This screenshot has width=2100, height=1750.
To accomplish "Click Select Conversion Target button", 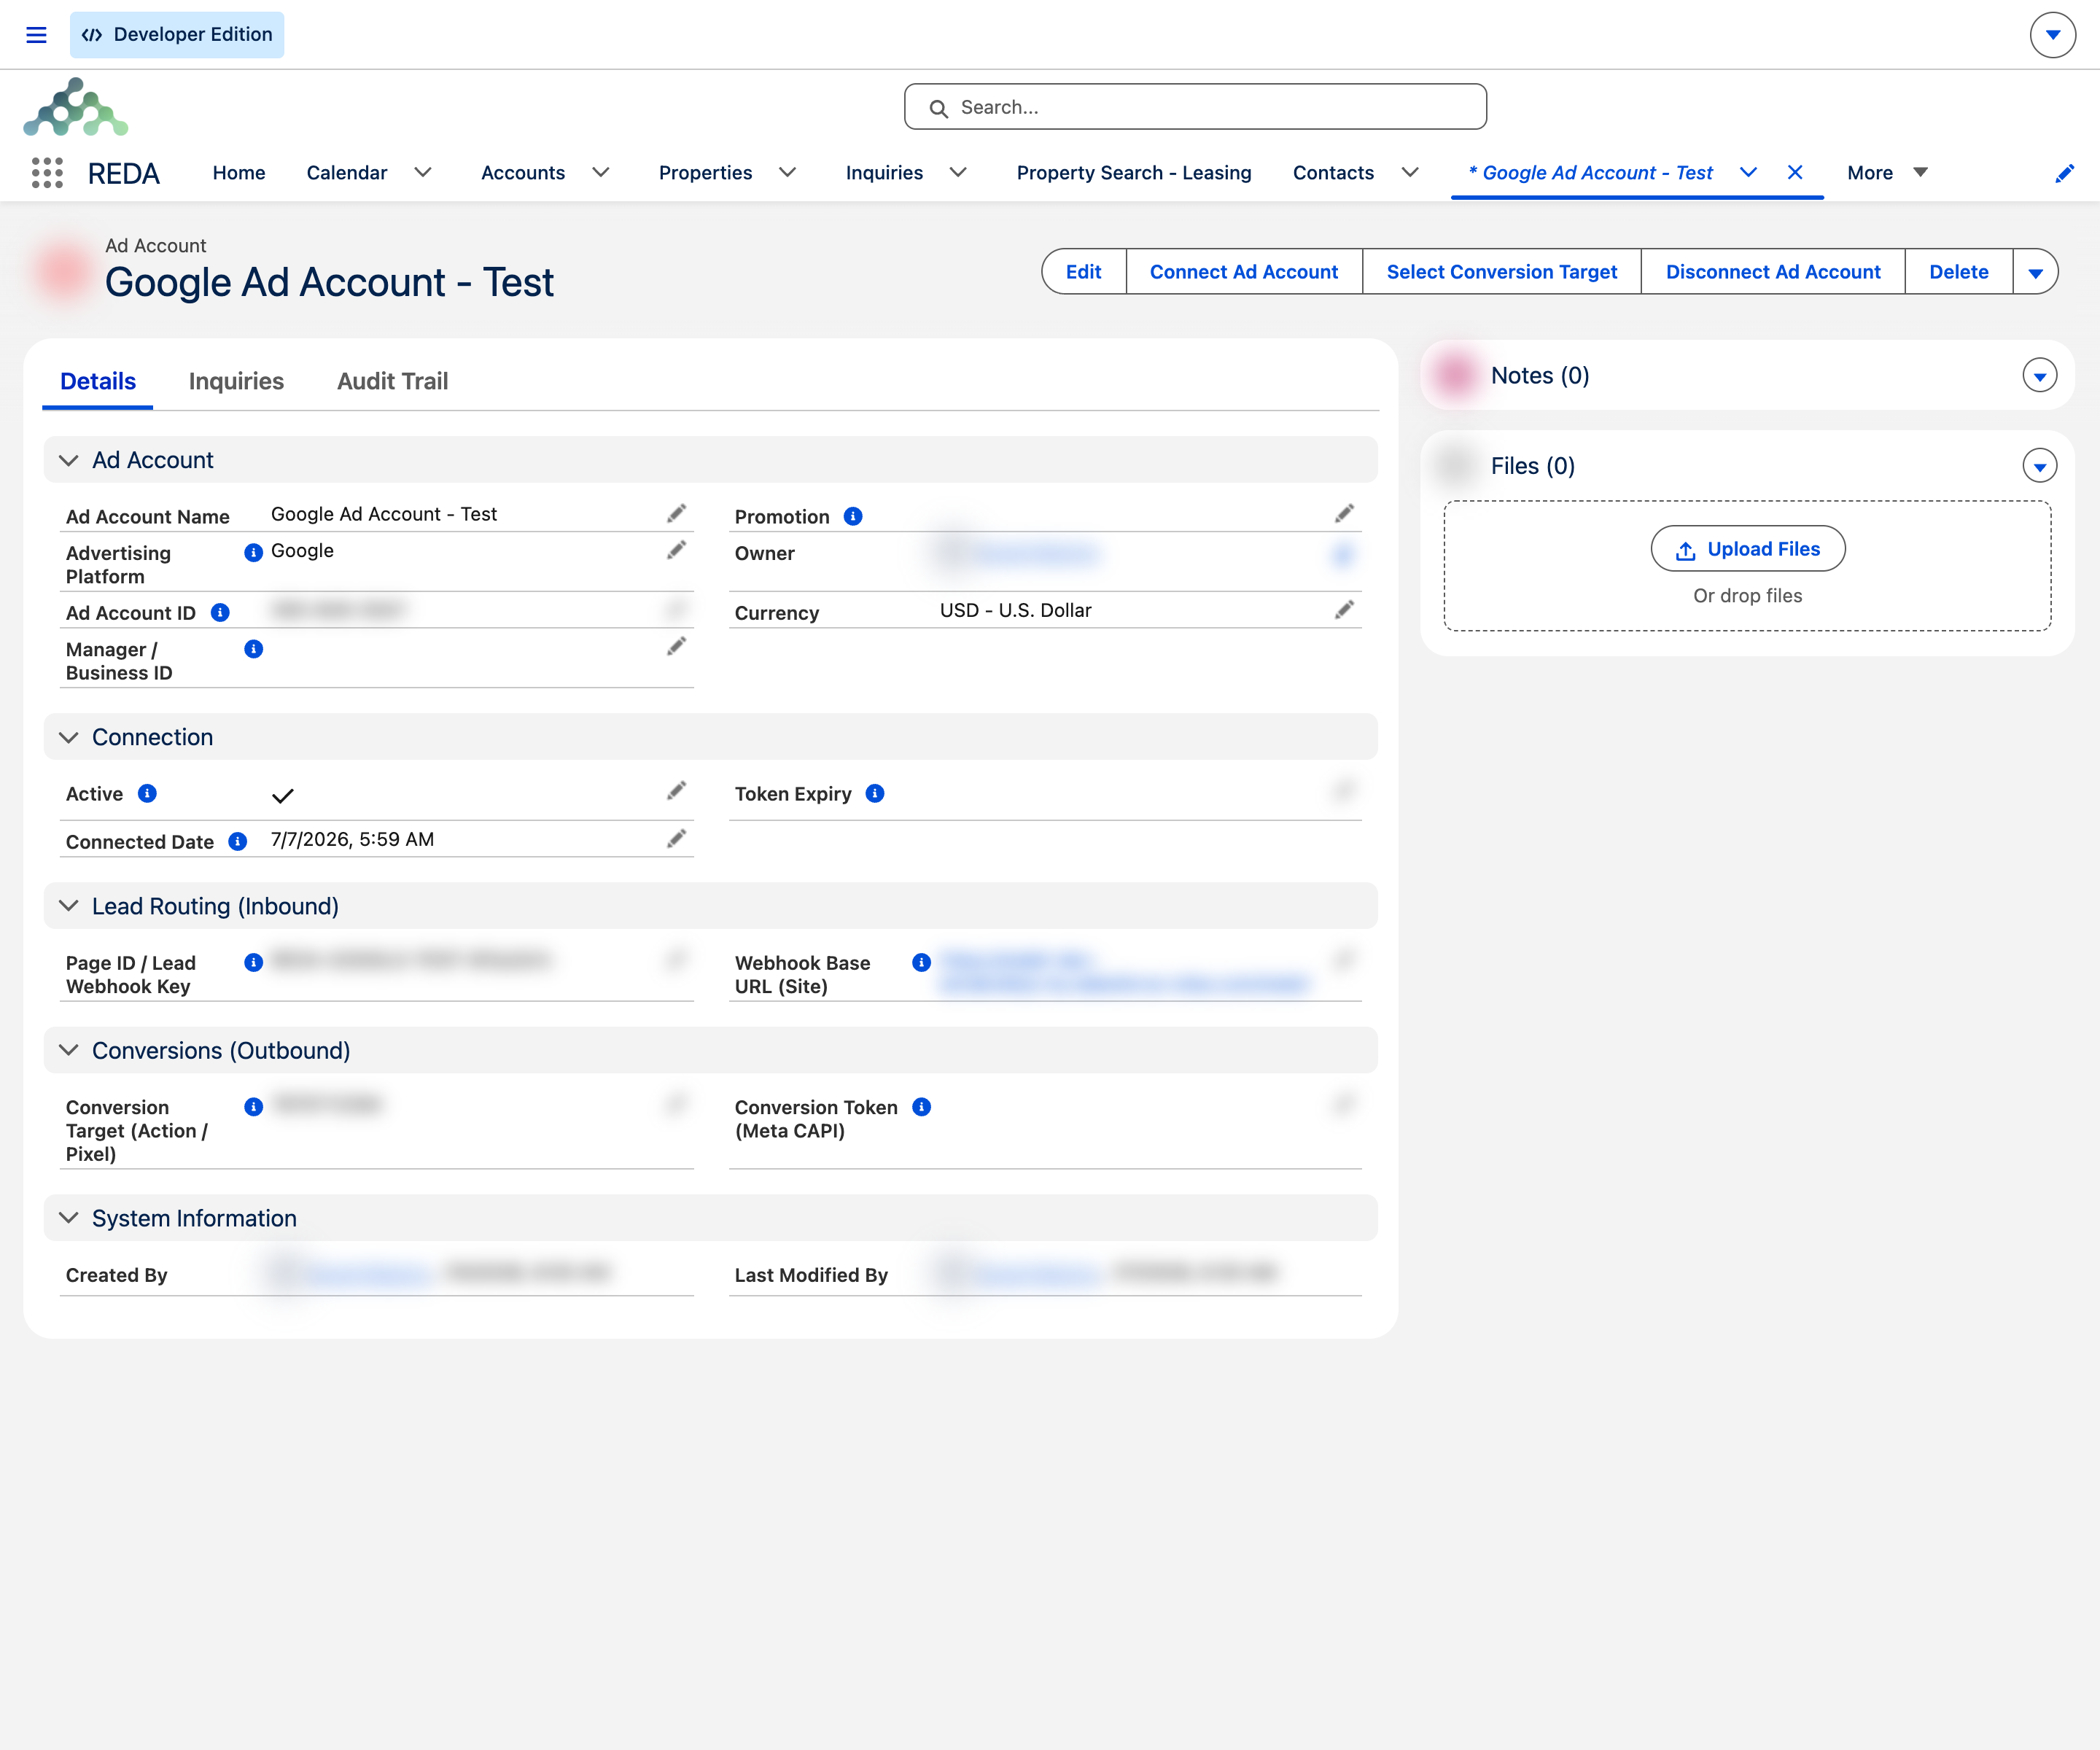I will click(x=1501, y=272).
